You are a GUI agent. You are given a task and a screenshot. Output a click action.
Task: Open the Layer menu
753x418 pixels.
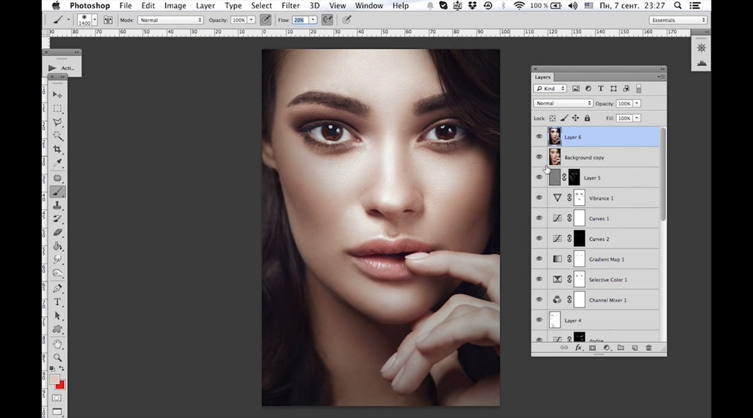coord(205,6)
